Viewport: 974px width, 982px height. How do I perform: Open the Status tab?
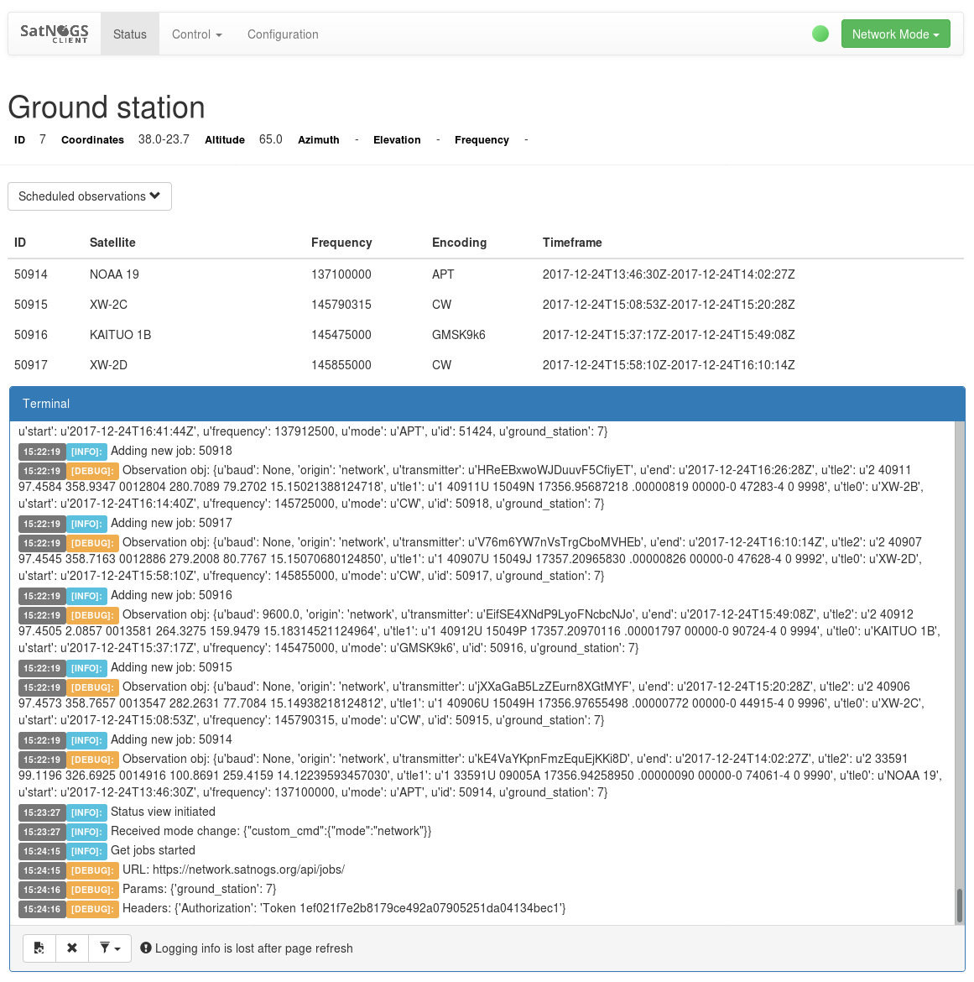point(129,34)
